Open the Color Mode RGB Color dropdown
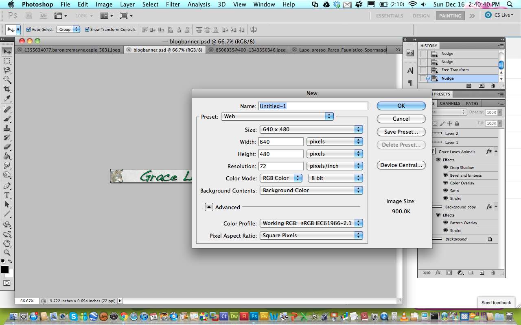Image resolution: width=521 pixels, height=325 pixels. 281,178
